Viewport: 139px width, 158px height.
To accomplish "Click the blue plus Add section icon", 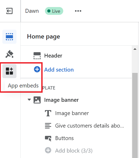I will coord(37,69).
